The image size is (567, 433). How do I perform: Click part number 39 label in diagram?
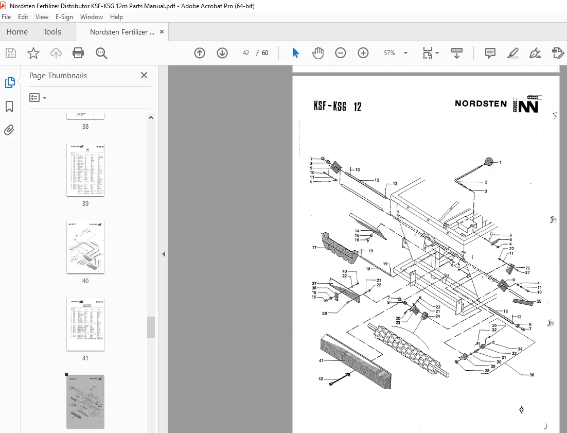click(x=324, y=313)
